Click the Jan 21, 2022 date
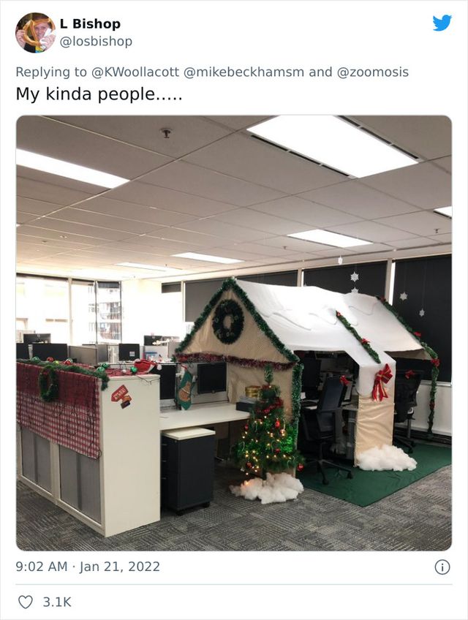 tap(120, 567)
